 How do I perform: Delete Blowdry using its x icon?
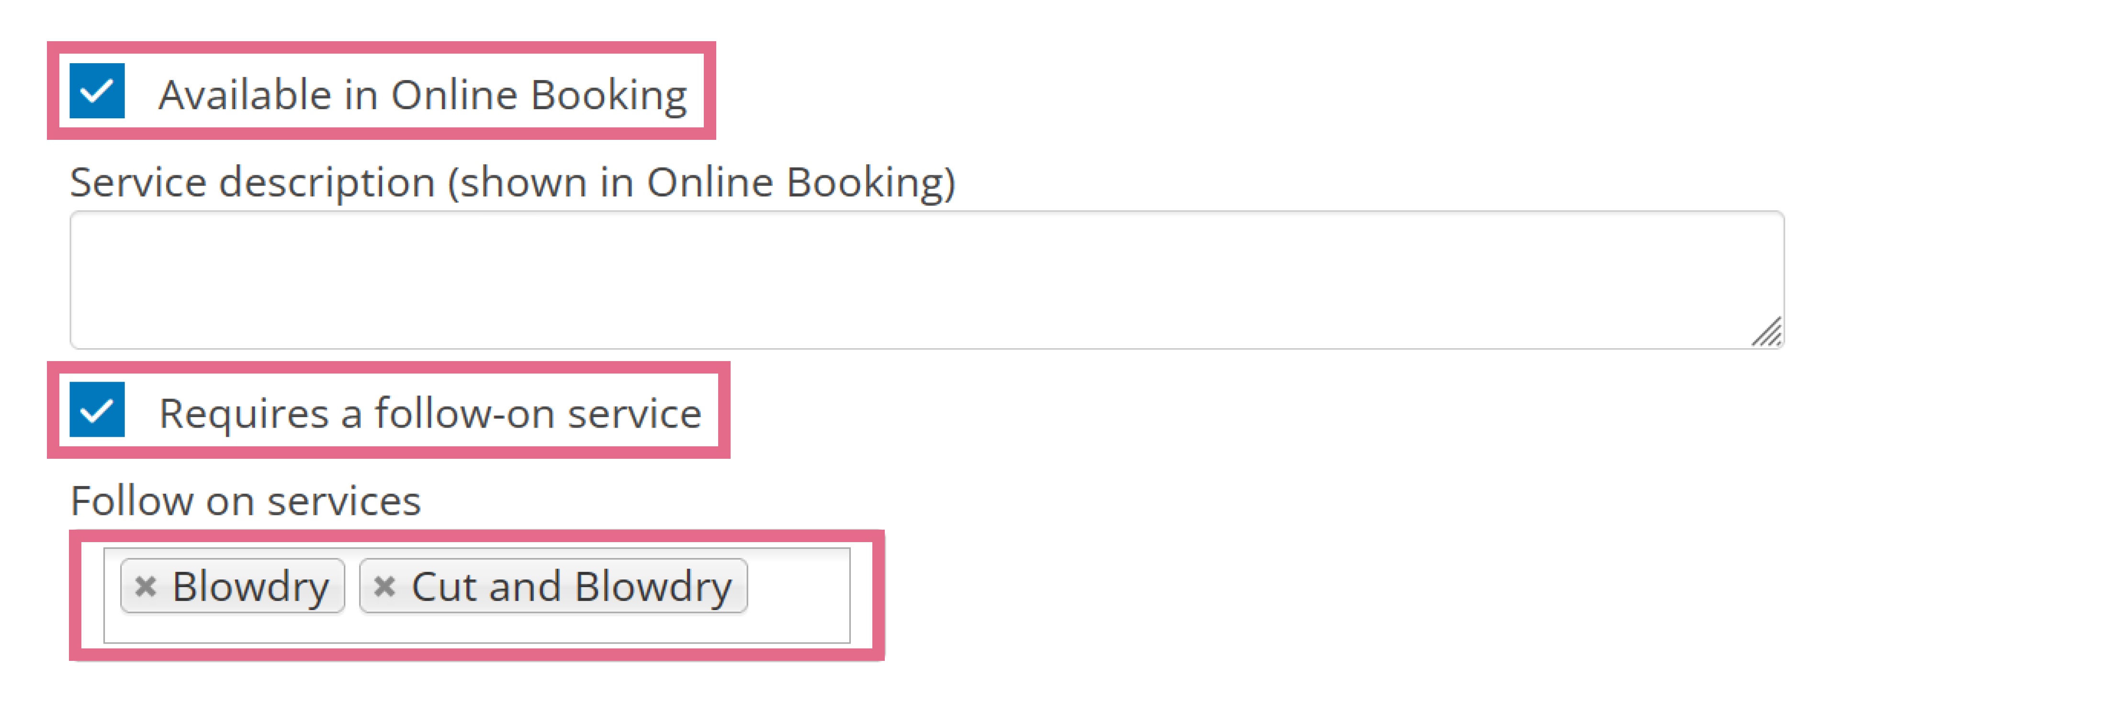pos(146,586)
